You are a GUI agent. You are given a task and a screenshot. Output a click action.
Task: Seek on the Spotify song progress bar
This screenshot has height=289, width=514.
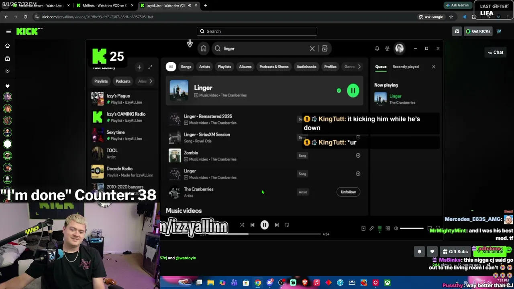[x=265, y=234]
